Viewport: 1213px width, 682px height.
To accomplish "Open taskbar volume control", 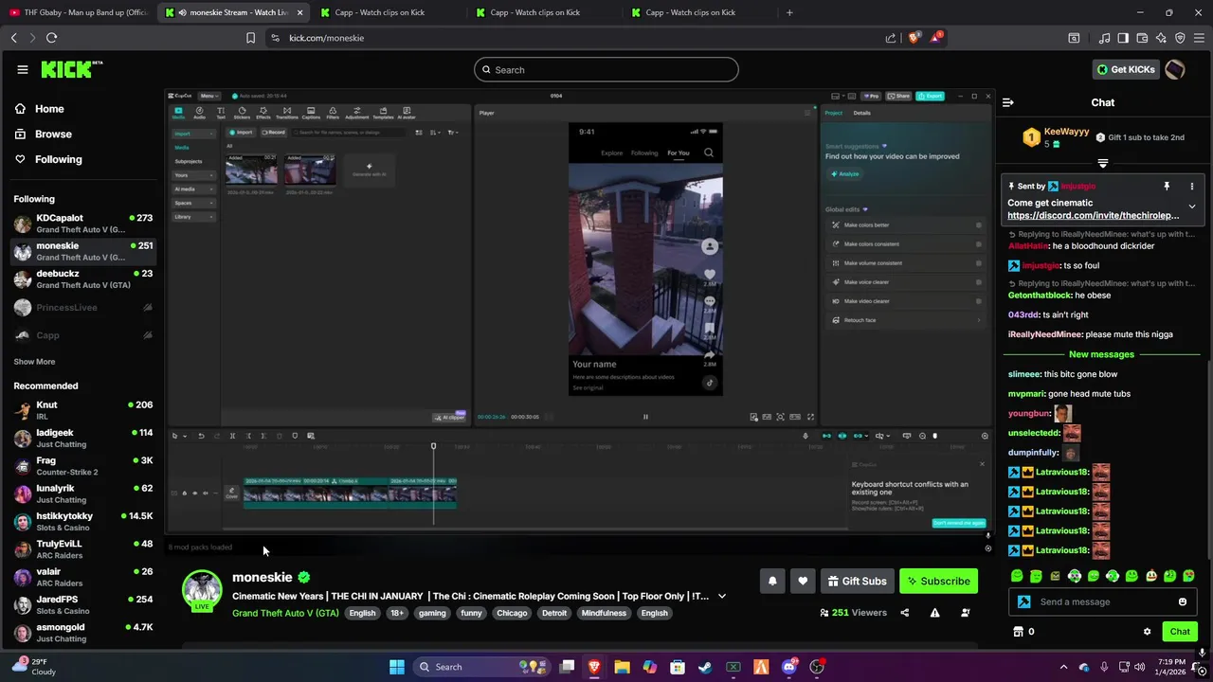I will pyautogui.click(x=1139, y=667).
